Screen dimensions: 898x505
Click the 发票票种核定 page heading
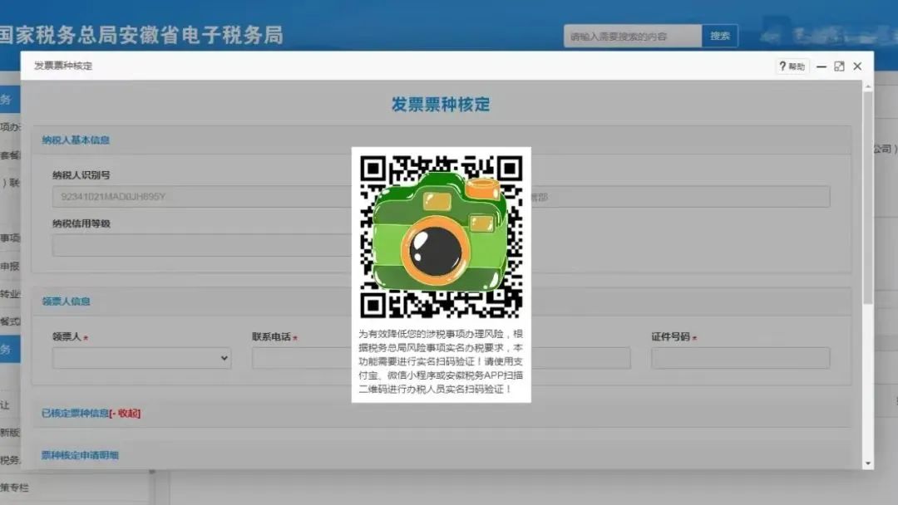coord(441,104)
